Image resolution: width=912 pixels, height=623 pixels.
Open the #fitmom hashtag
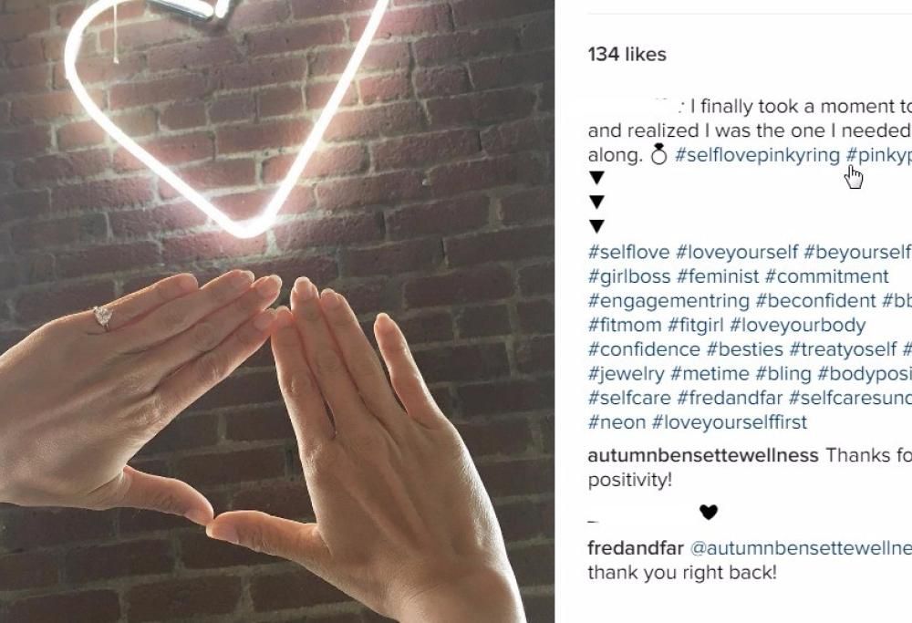click(624, 325)
